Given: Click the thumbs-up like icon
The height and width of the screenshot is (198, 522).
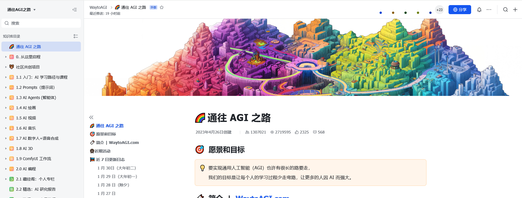Looking at the screenshot, I should (x=297, y=132).
